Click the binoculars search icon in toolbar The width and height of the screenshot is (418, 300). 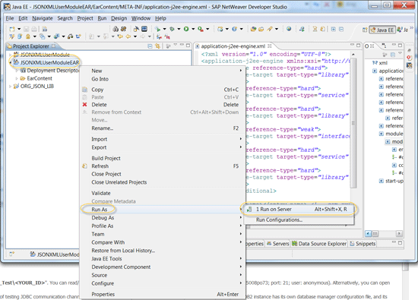pos(116,29)
